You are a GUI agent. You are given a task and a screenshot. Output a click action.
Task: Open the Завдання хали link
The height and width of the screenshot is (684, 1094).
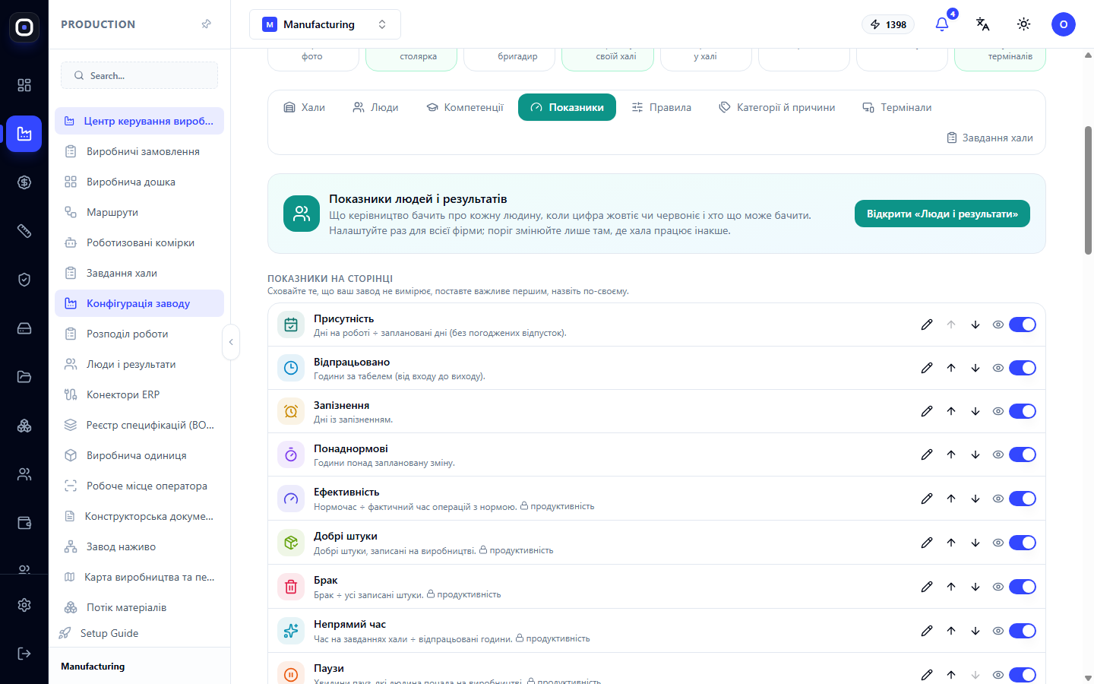(x=990, y=138)
